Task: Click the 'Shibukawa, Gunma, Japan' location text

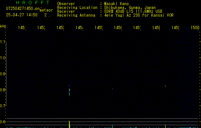Action: tap(130, 8)
